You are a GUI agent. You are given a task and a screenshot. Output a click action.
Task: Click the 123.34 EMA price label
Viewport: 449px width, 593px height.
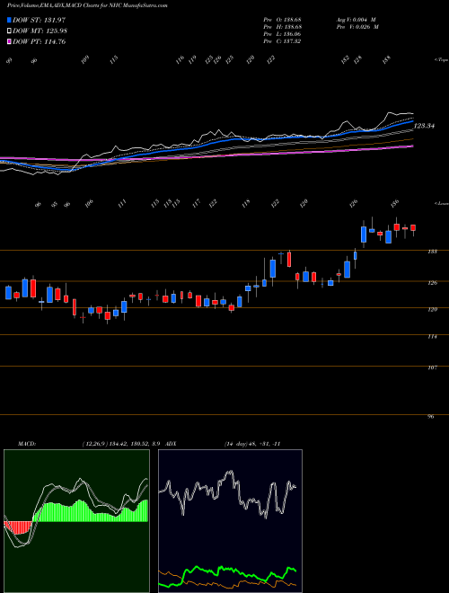(424, 126)
